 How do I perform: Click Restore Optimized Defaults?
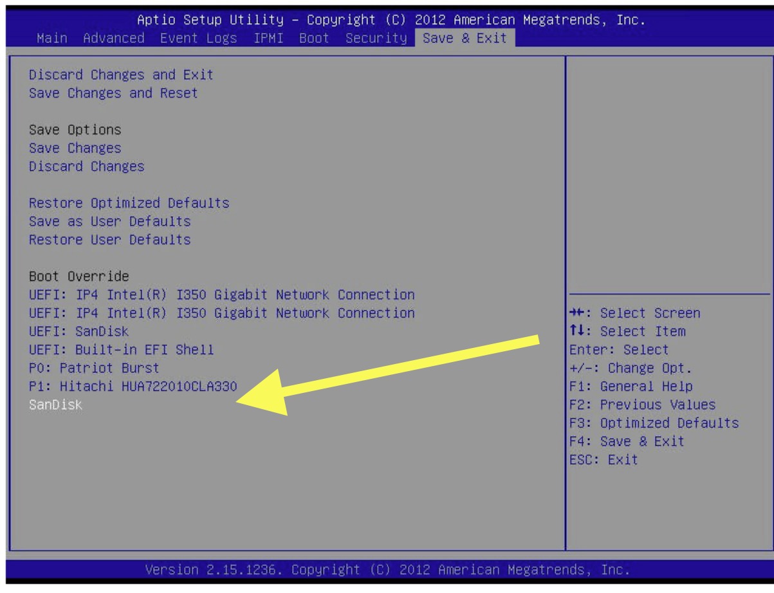click(129, 203)
